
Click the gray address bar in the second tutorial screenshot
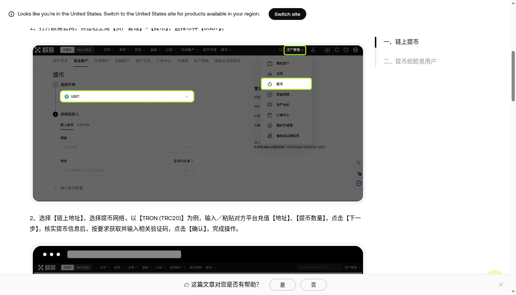pos(124,254)
